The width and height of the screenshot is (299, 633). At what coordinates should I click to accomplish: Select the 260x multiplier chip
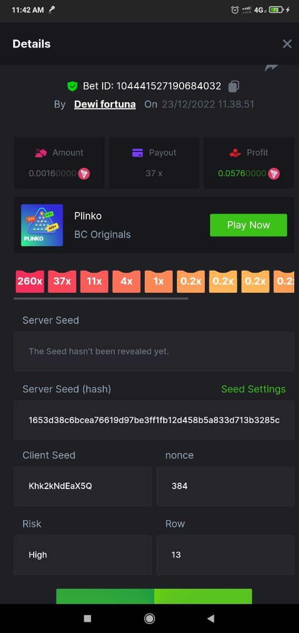point(29,282)
